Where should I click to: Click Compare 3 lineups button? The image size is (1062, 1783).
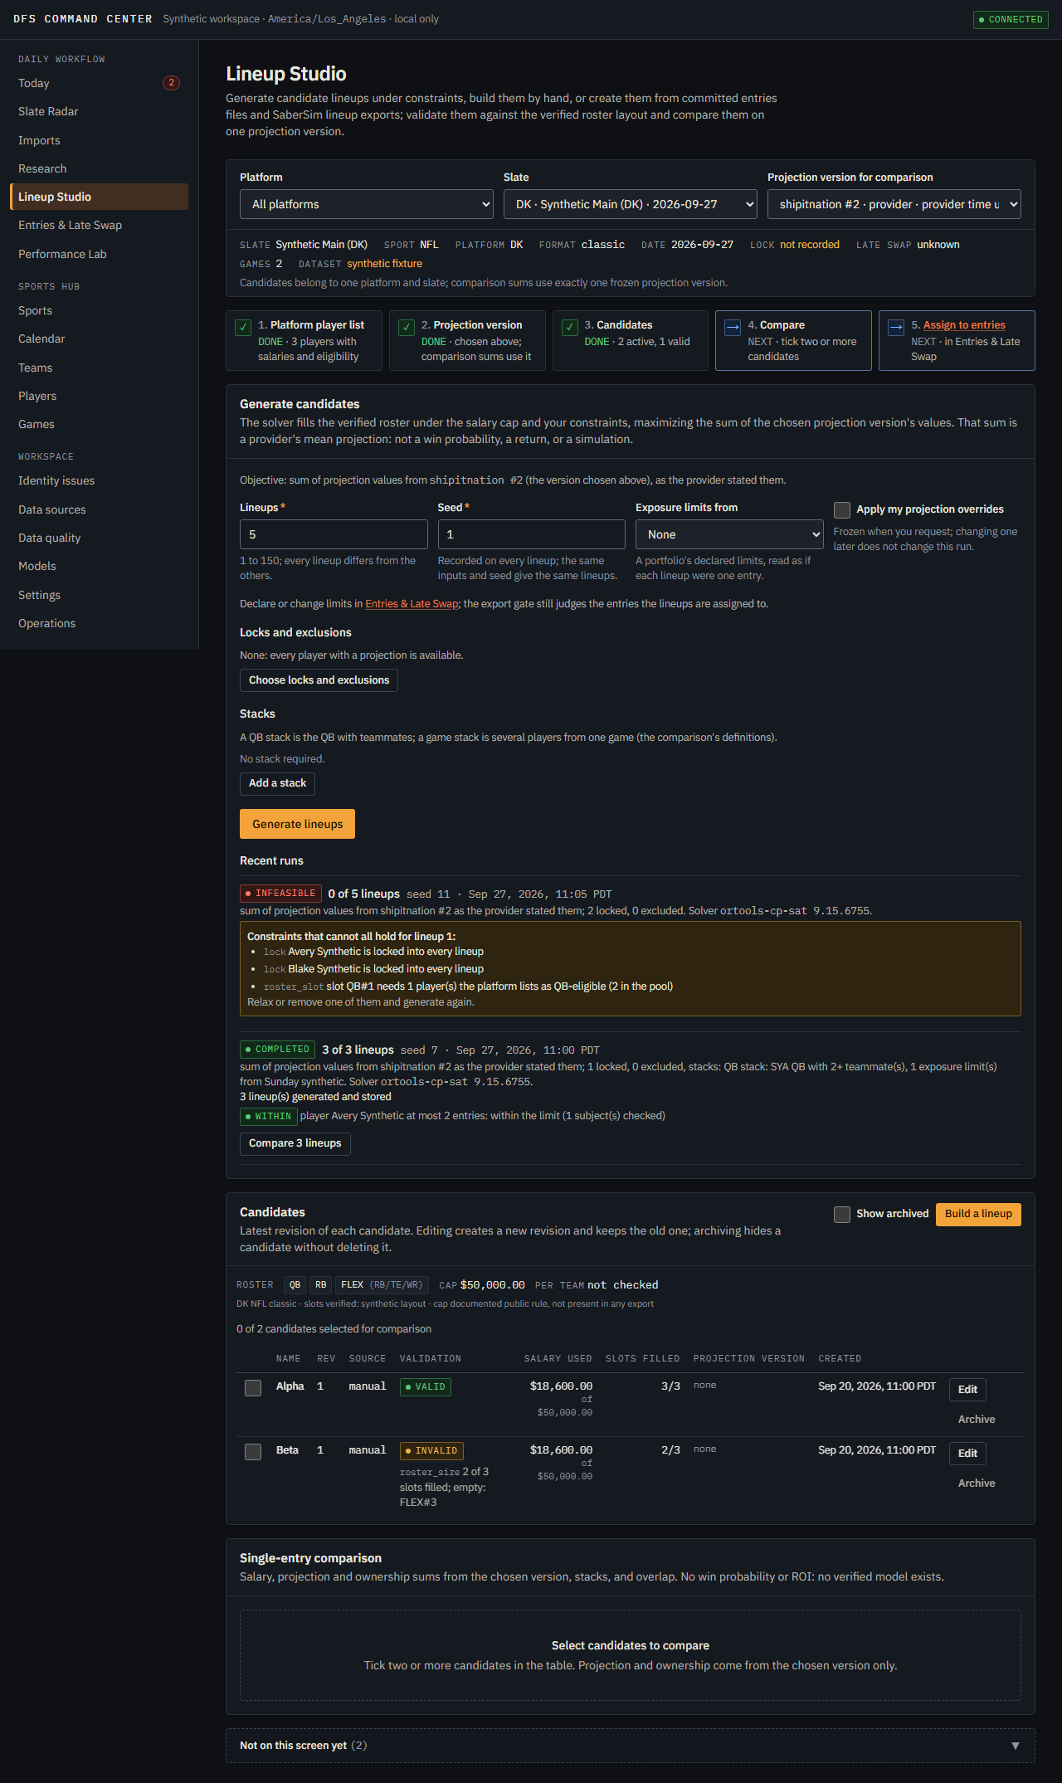295,1143
